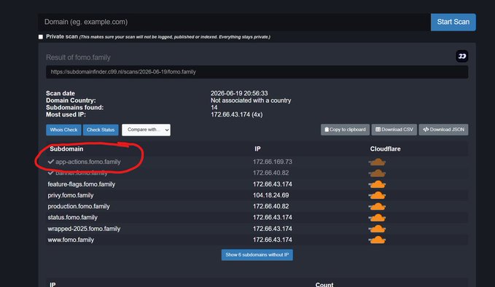The height and width of the screenshot is (287, 495).
Task: Click the most used IP 172.66.43.174 (4x)
Action: (236, 114)
